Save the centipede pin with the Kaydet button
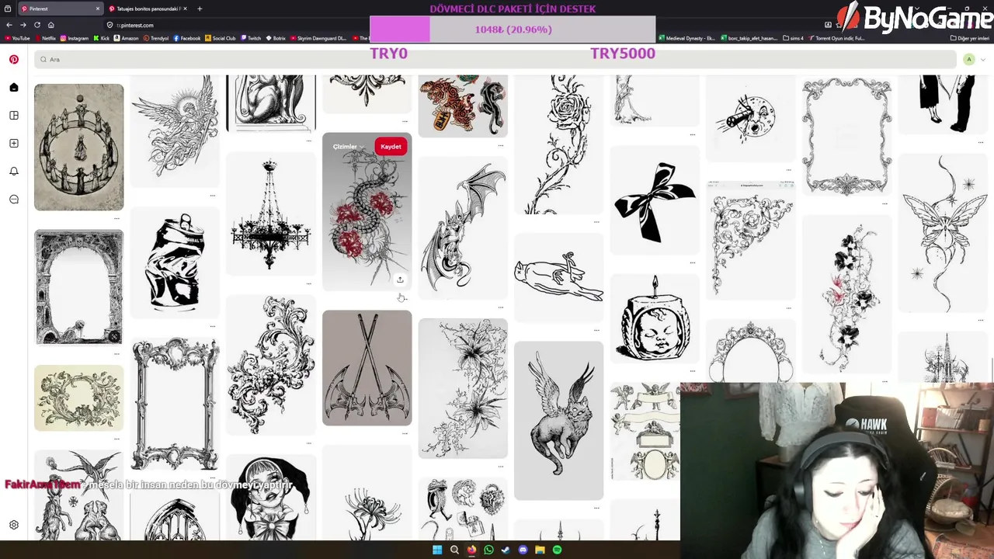This screenshot has width=994, height=559. (391, 147)
